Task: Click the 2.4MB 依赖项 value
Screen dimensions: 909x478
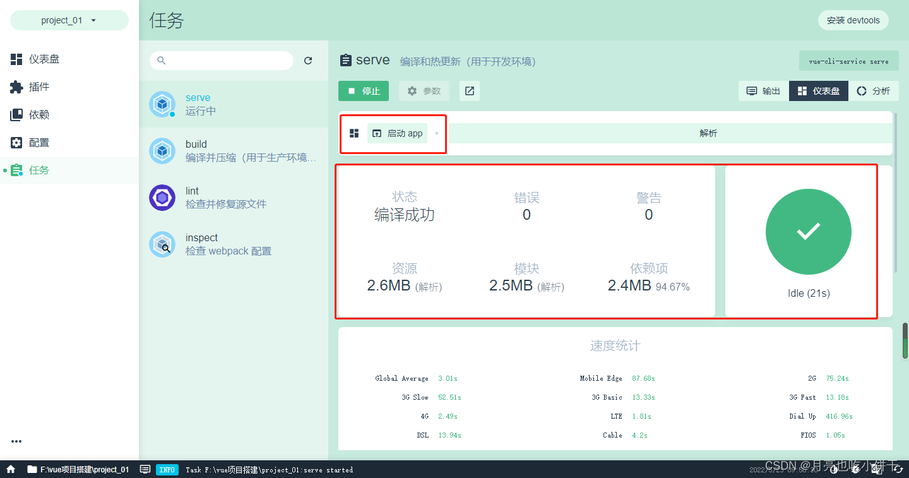Action: pyautogui.click(x=629, y=285)
